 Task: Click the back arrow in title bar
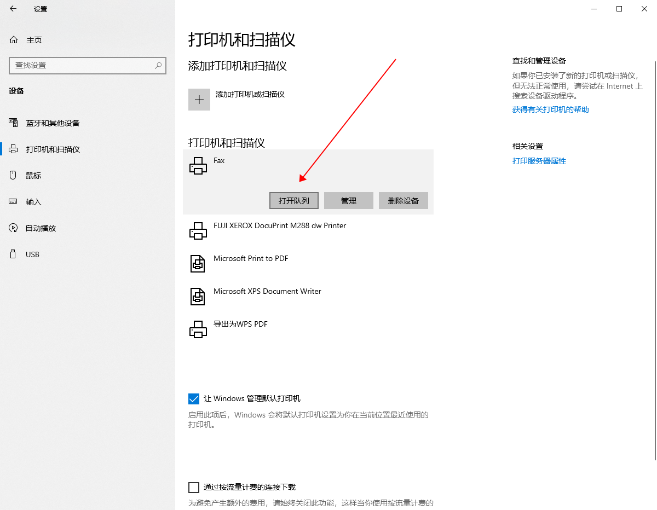point(13,9)
